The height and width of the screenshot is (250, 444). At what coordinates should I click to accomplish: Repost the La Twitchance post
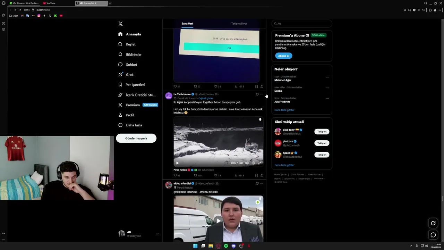point(197,175)
